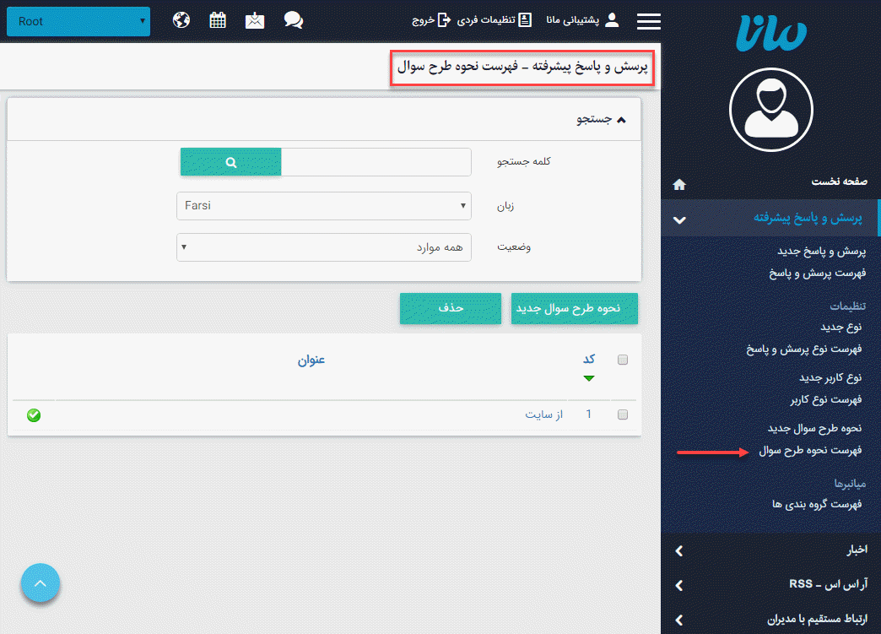Click the green status checkmark in the table row
The width and height of the screenshot is (881, 634).
[x=34, y=415]
